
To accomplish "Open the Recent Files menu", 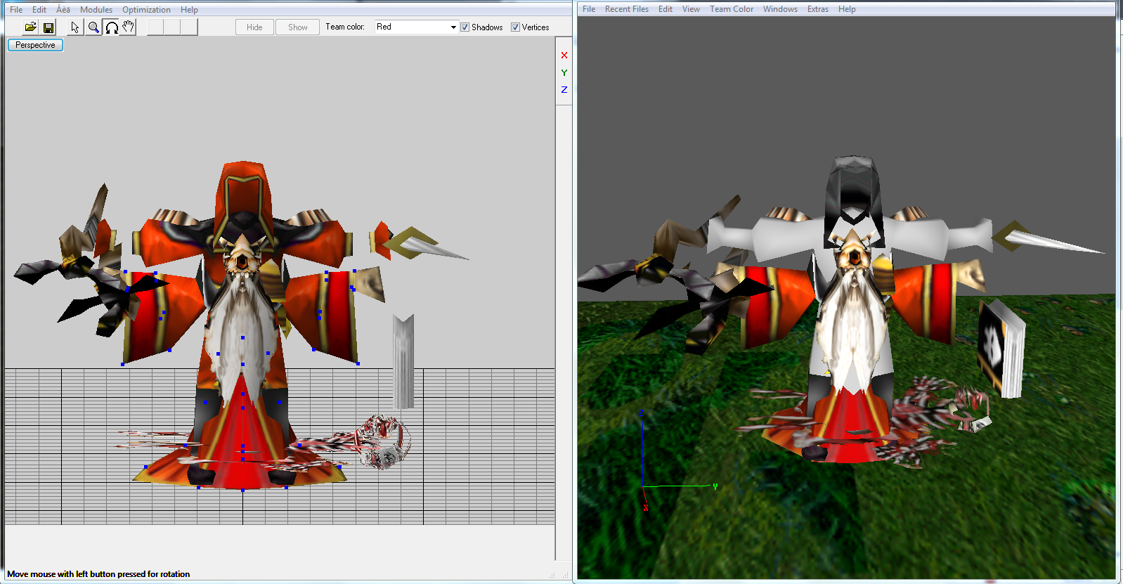I will pos(627,9).
